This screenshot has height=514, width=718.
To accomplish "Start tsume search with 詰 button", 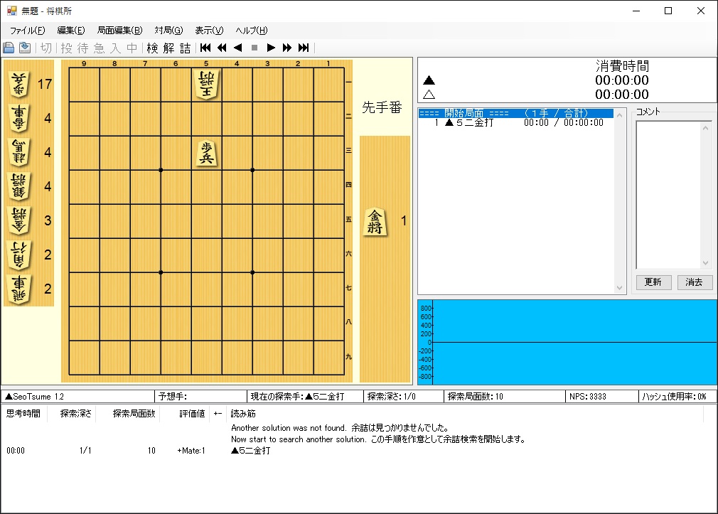I will [x=185, y=48].
